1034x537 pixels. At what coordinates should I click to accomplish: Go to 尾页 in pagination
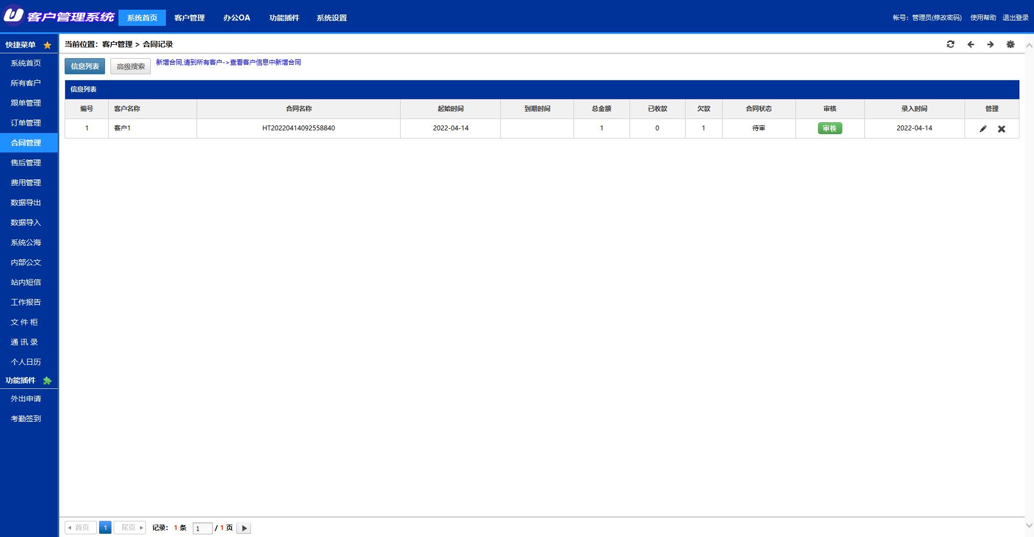point(130,527)
